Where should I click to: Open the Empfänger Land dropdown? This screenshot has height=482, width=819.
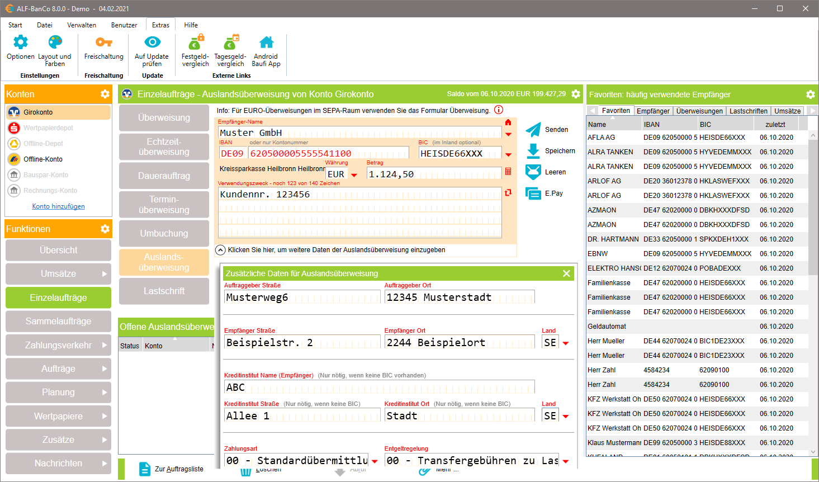click(x=566, y=343)
